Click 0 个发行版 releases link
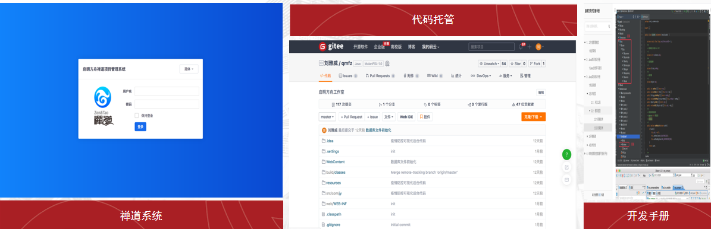 477,104
